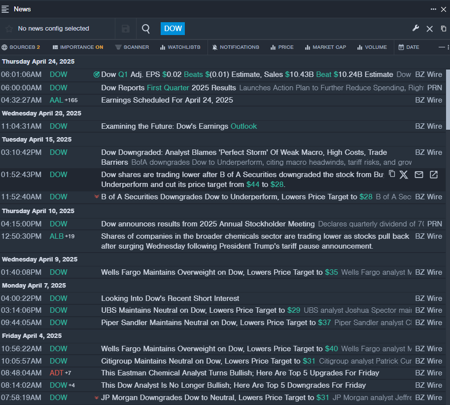This screenshot has height=405, width=450.
Task: Expand the +165 tickers badge
Action: tap(71, 100)
